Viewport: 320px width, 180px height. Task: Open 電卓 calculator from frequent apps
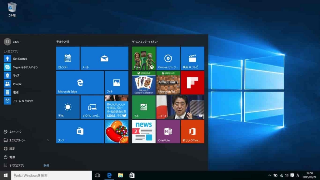(x=26, y=92)
